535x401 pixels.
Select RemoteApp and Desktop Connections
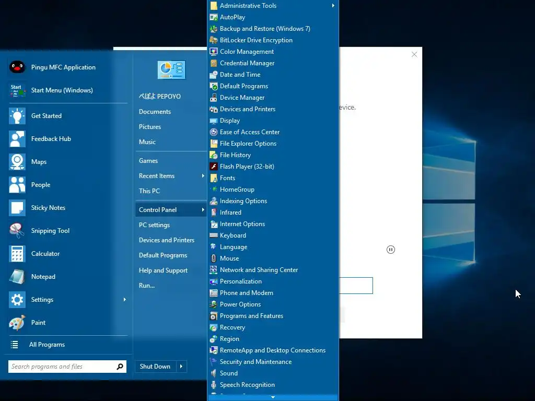pyautogui.click(x=273, y=350)
